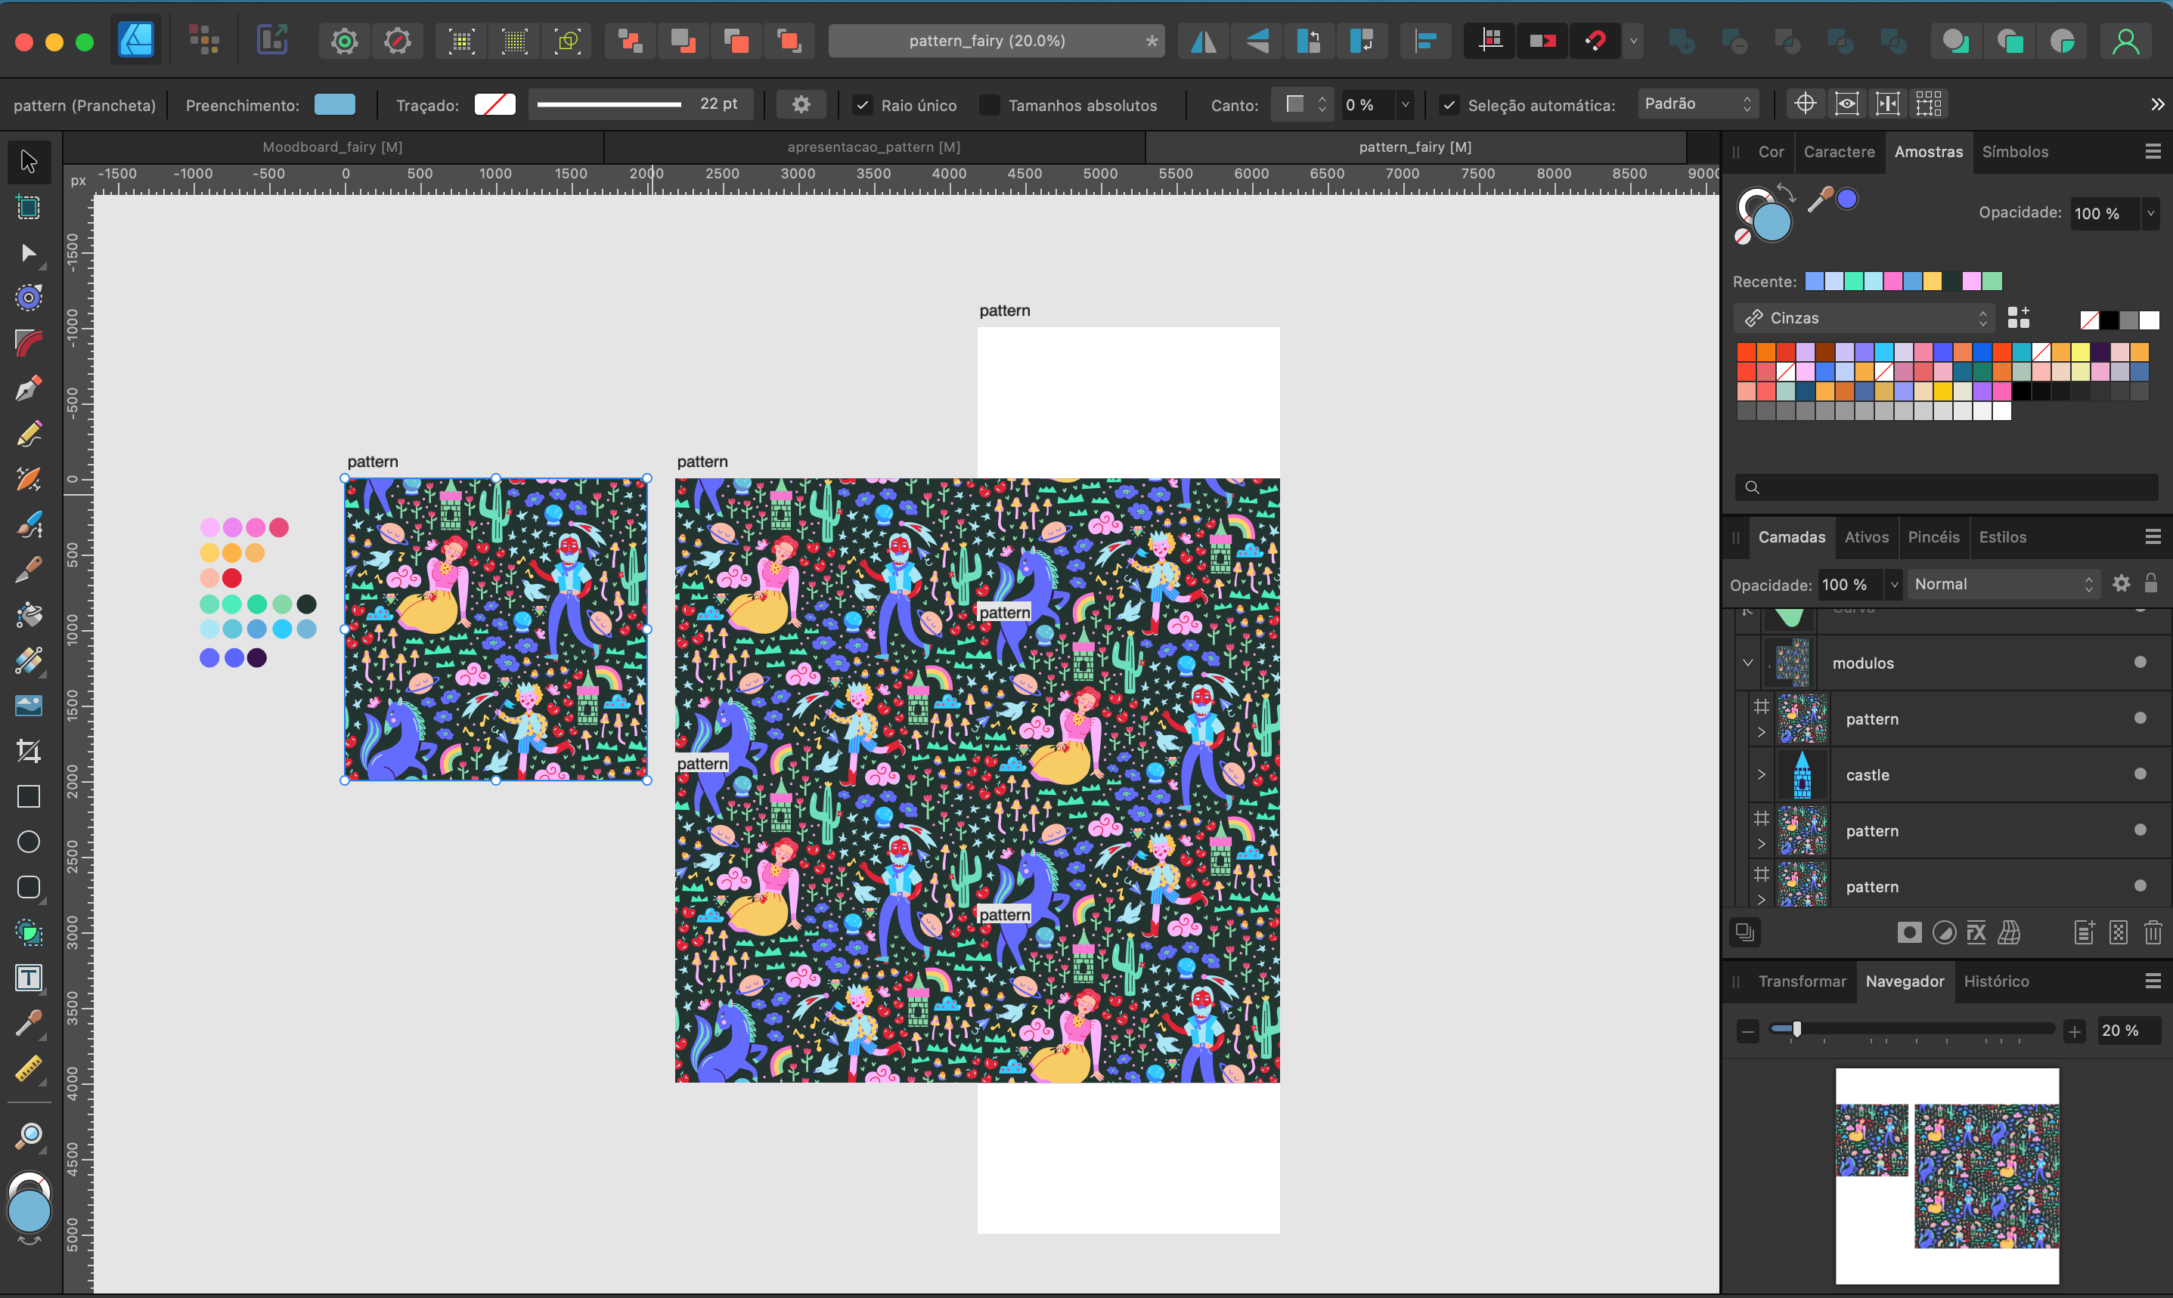Select the Ellipse shape tool
This screenshot has height=1298, width=2173.
click(x=28, y=842)
